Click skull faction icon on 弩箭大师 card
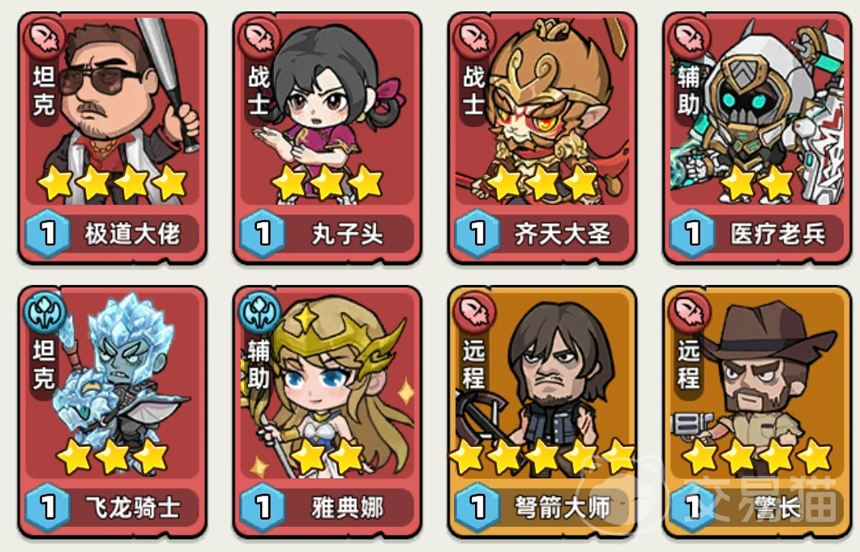The image size is (860, 552). pos(476,311)
